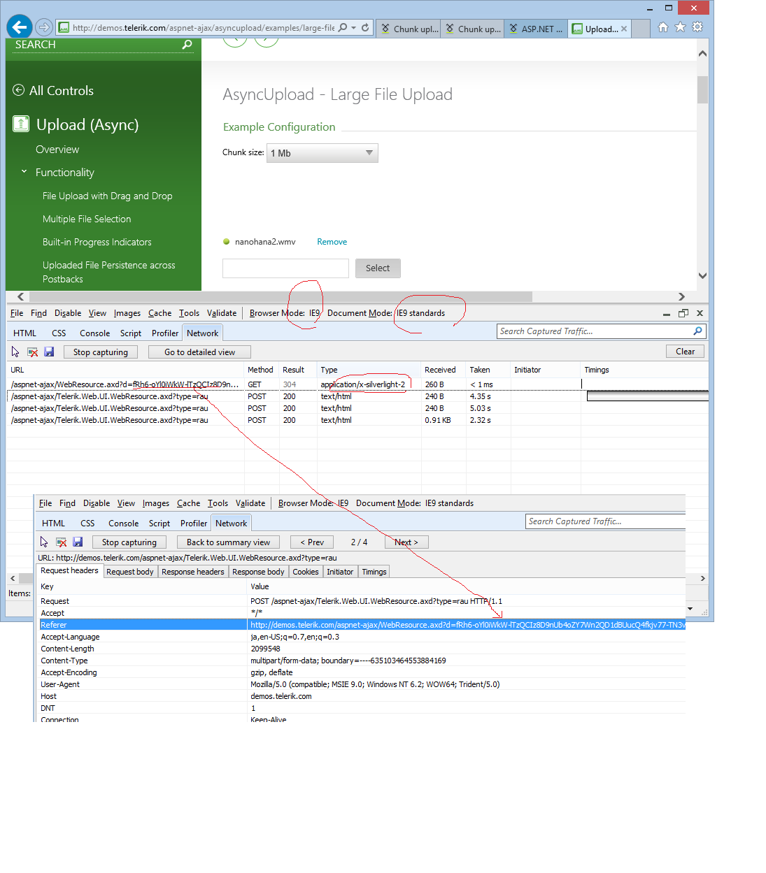Image resolution: width=766 pixels, height=873 pixels.
Task: Open the Overview sidebar link
Action: click(57, 150)
